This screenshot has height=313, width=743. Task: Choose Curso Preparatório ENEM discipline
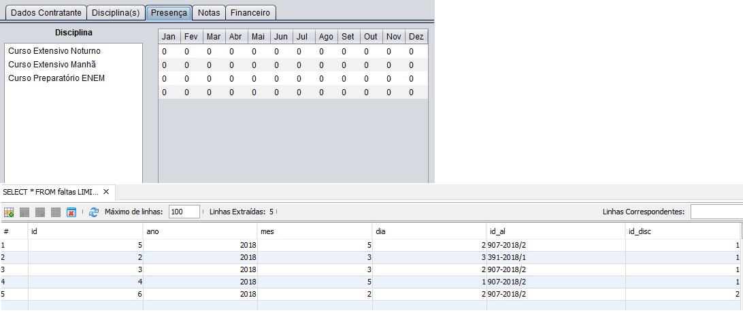tap(56, 78)
